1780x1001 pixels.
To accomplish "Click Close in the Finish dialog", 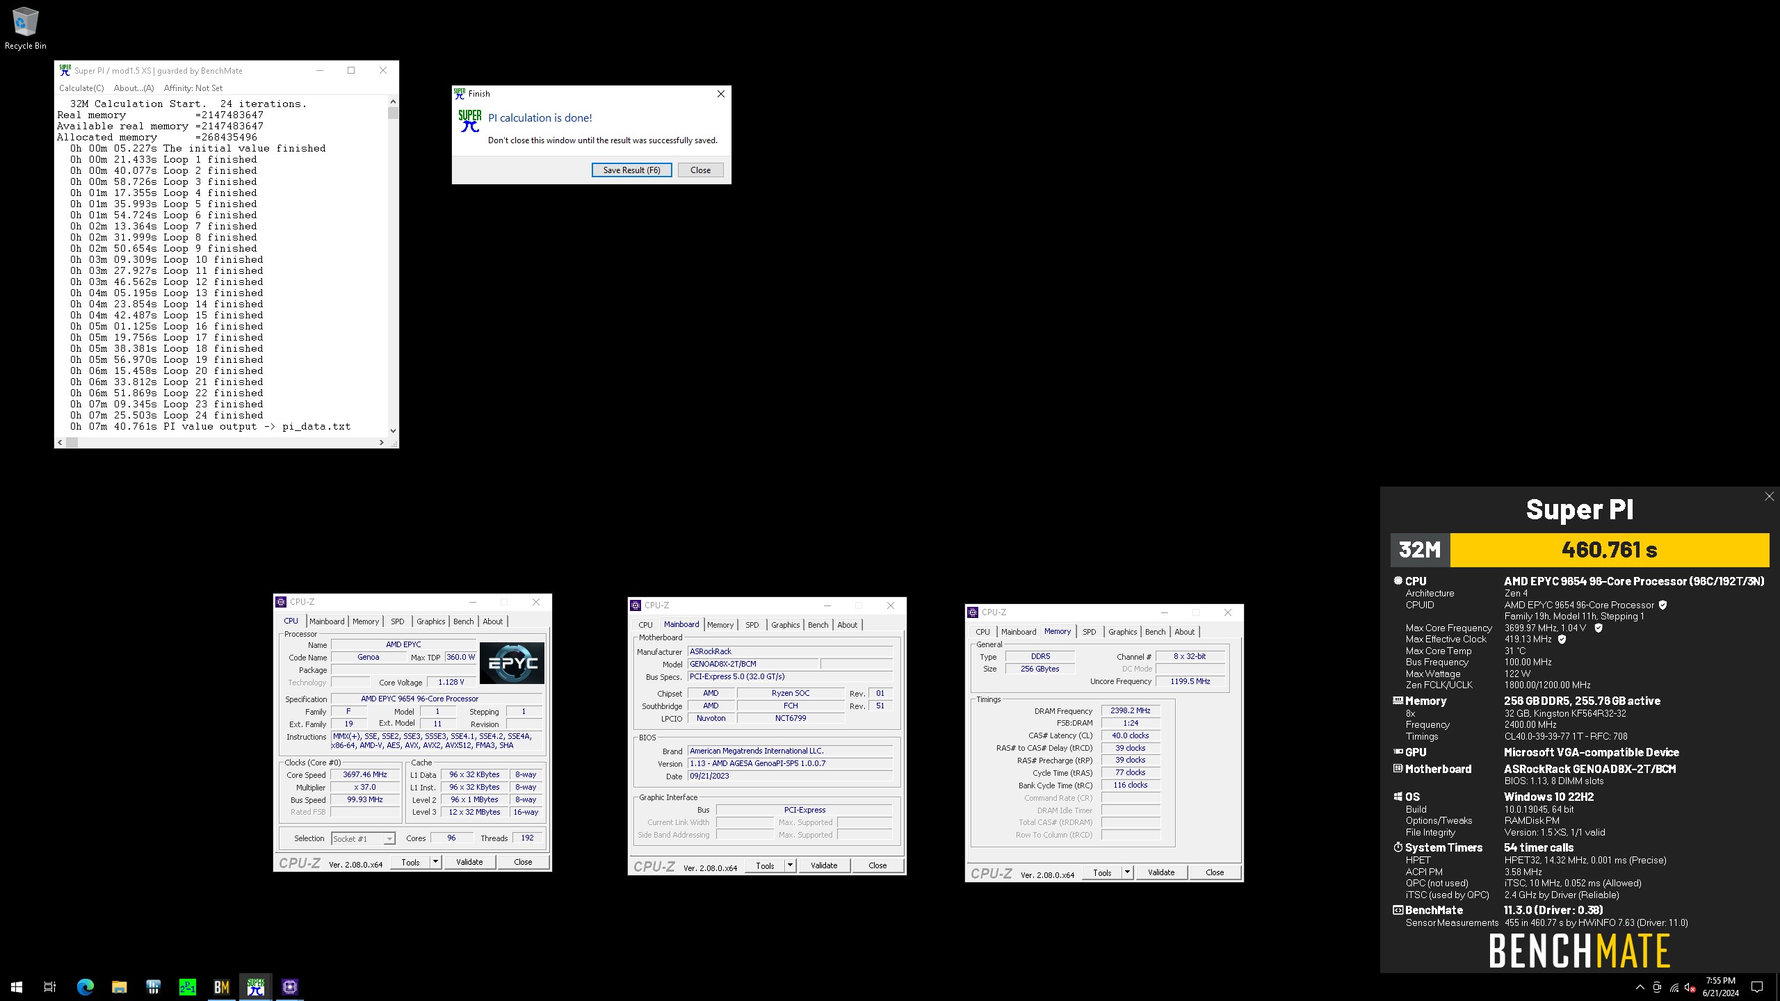I will pyautogui.click(x=700, y=170).
